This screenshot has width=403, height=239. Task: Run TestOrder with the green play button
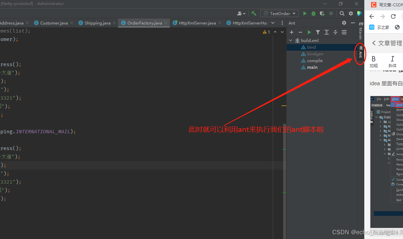(305, 13)
